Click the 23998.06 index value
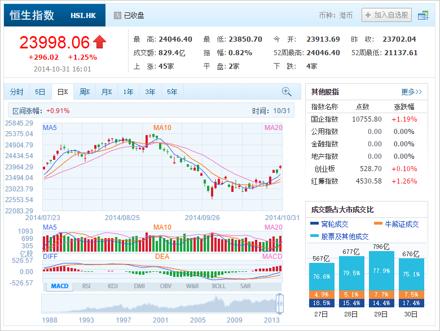 click(x=55, y=42)
